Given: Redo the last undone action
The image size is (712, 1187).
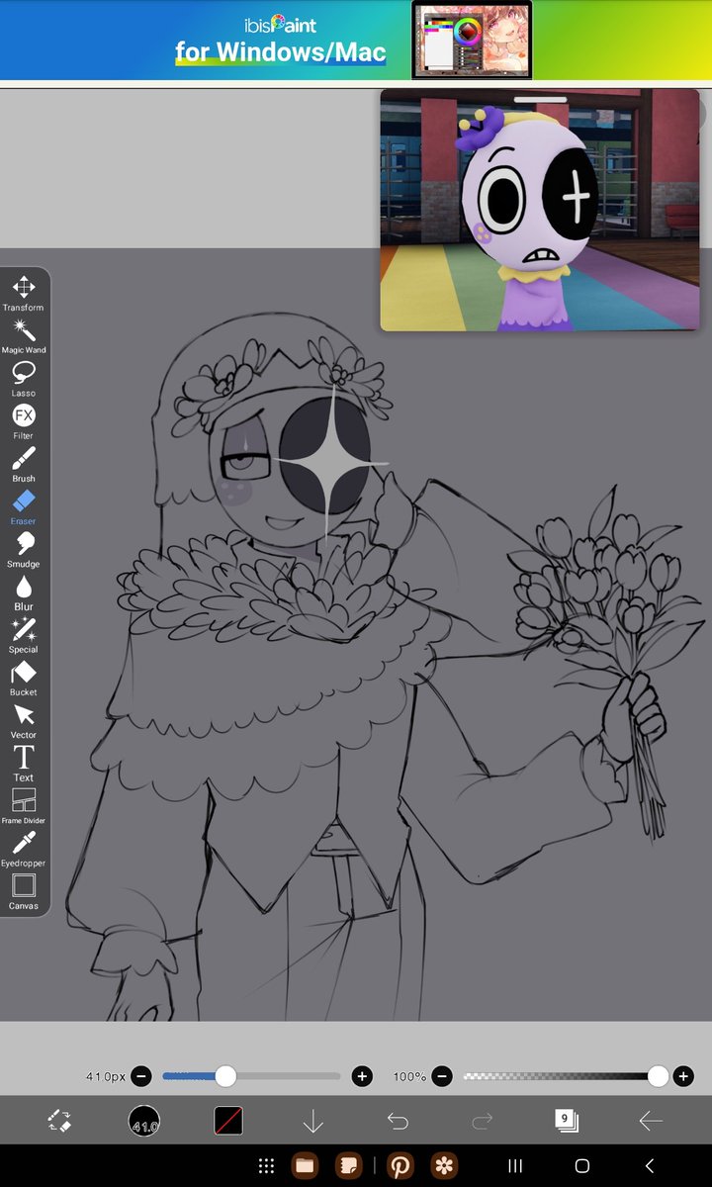Looking at the screenshot, I should (x=483, y=1121).
